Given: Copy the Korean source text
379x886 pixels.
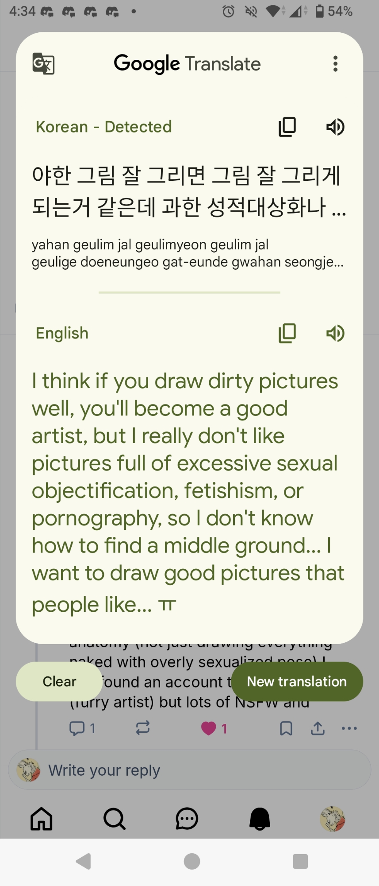Looking at the screenshot, I should (x=287, y=127).
